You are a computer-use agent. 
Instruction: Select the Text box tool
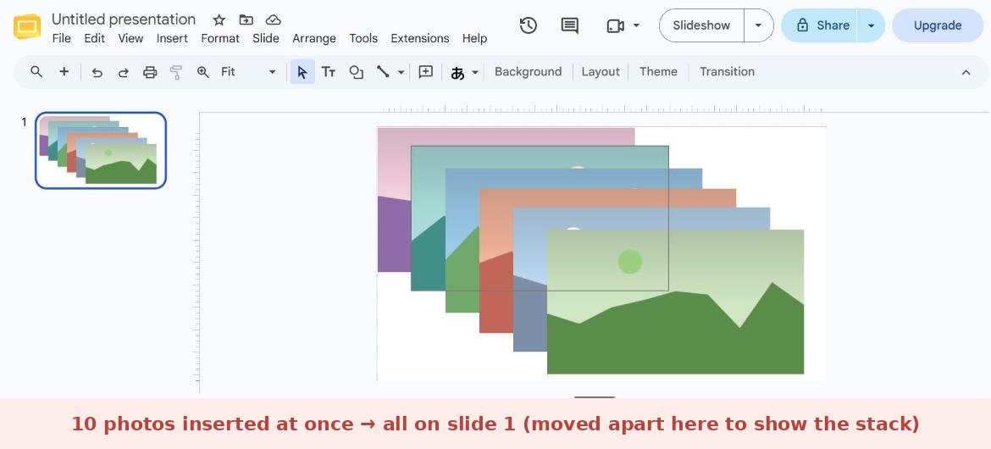point(328,72)
